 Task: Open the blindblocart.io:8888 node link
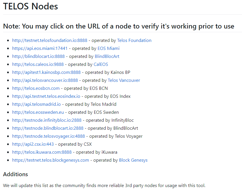[x=38, y=56]
